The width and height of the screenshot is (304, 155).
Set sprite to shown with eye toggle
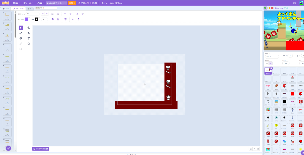(x=271, y=64)
